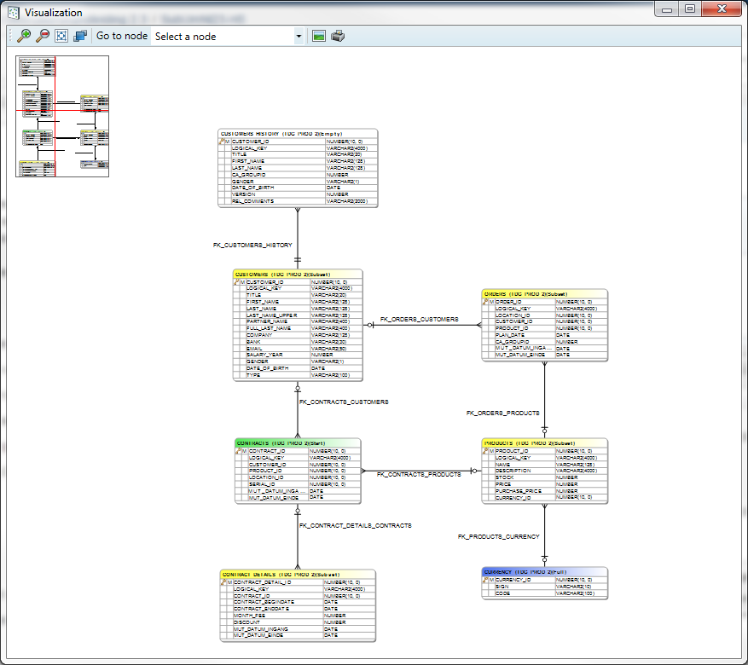Print the diagram using printer icon
This screenshot has width=748, height=665.
[338, 36]
